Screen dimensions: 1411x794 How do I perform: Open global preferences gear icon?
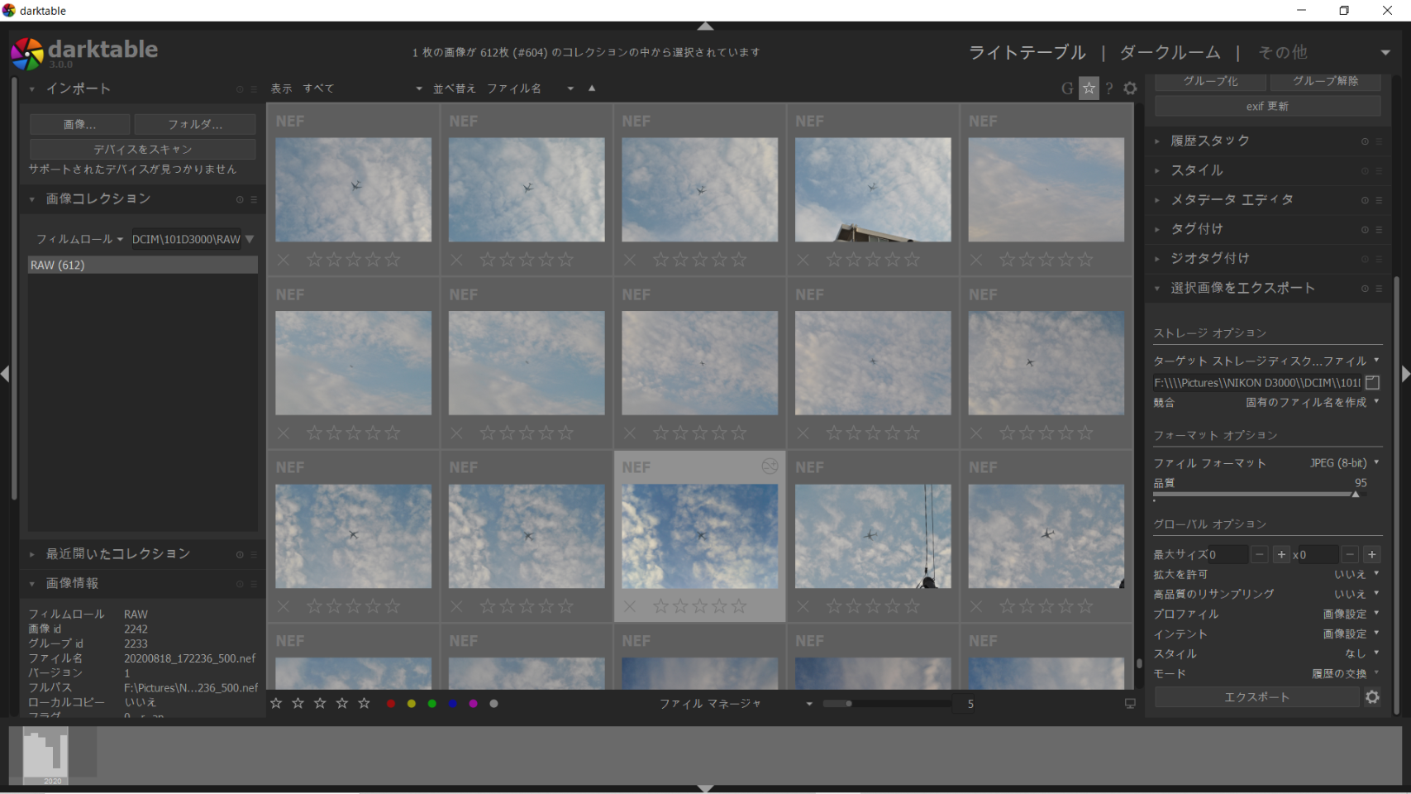[1130, 88]
